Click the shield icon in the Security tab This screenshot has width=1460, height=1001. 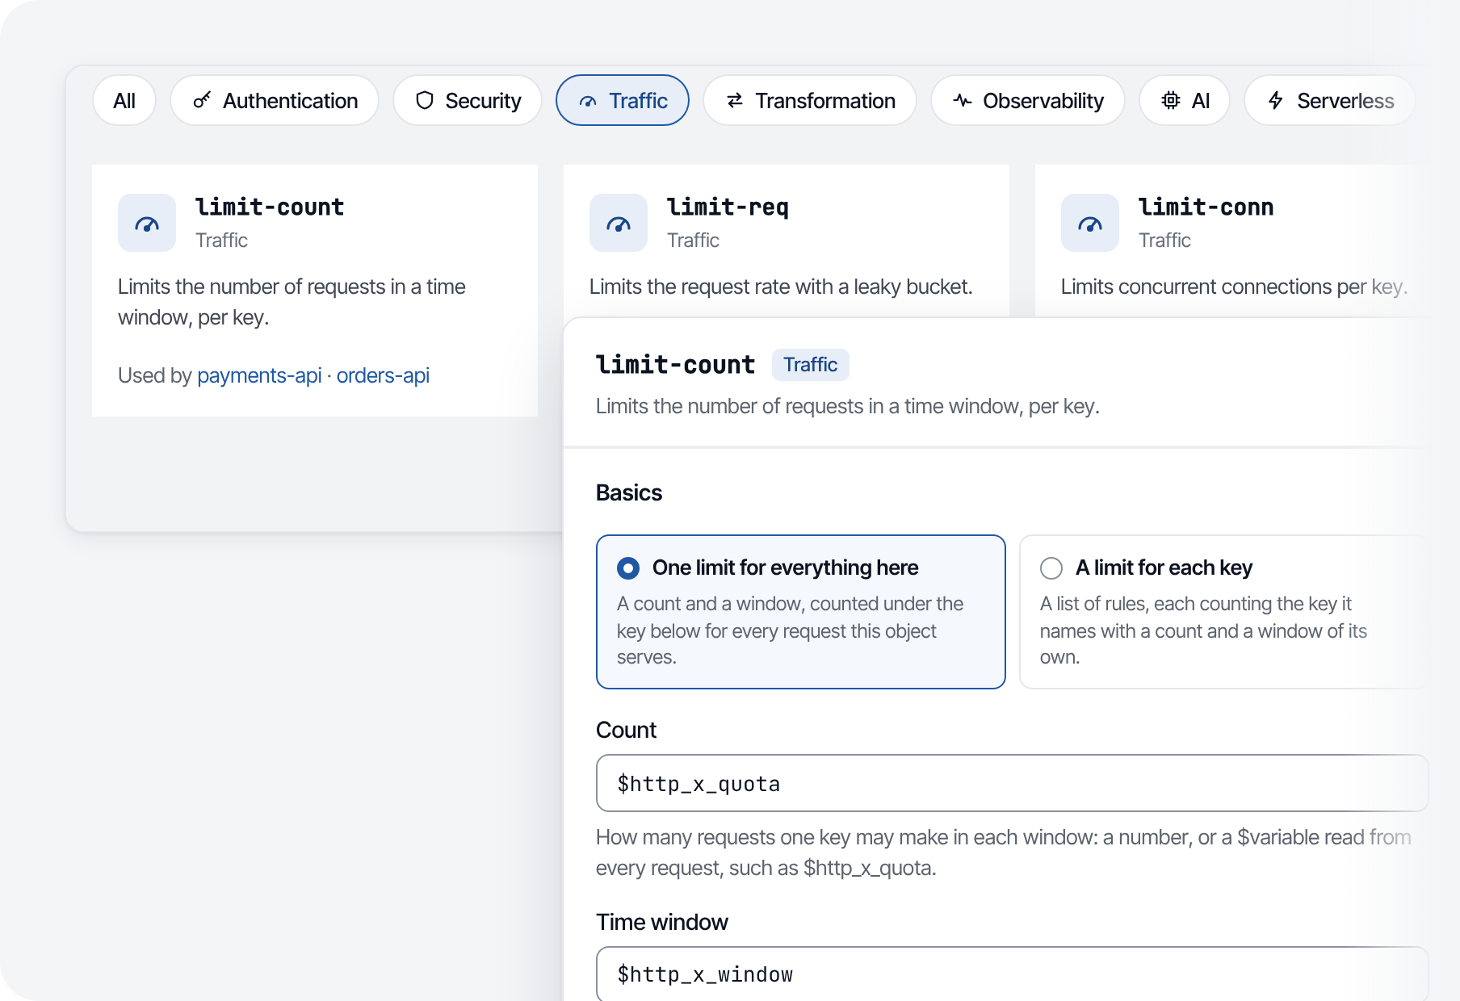(425, 100)
